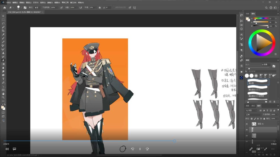
Task: Open the 编辑(E) menu
Action: pos(15,3)
